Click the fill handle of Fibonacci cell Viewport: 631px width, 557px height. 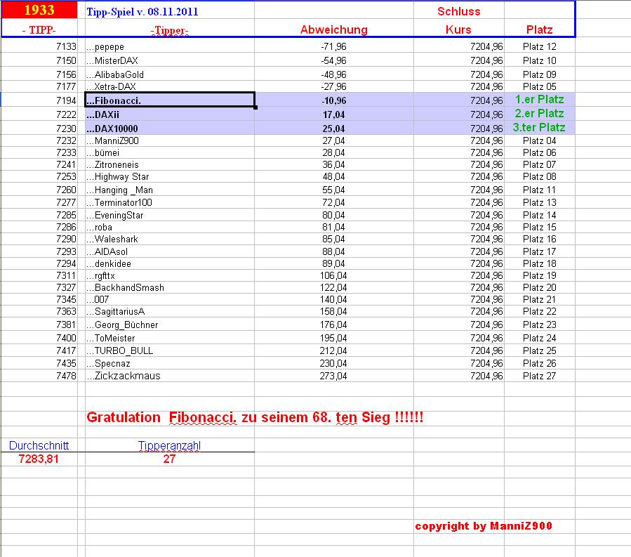tap(255, 107)
